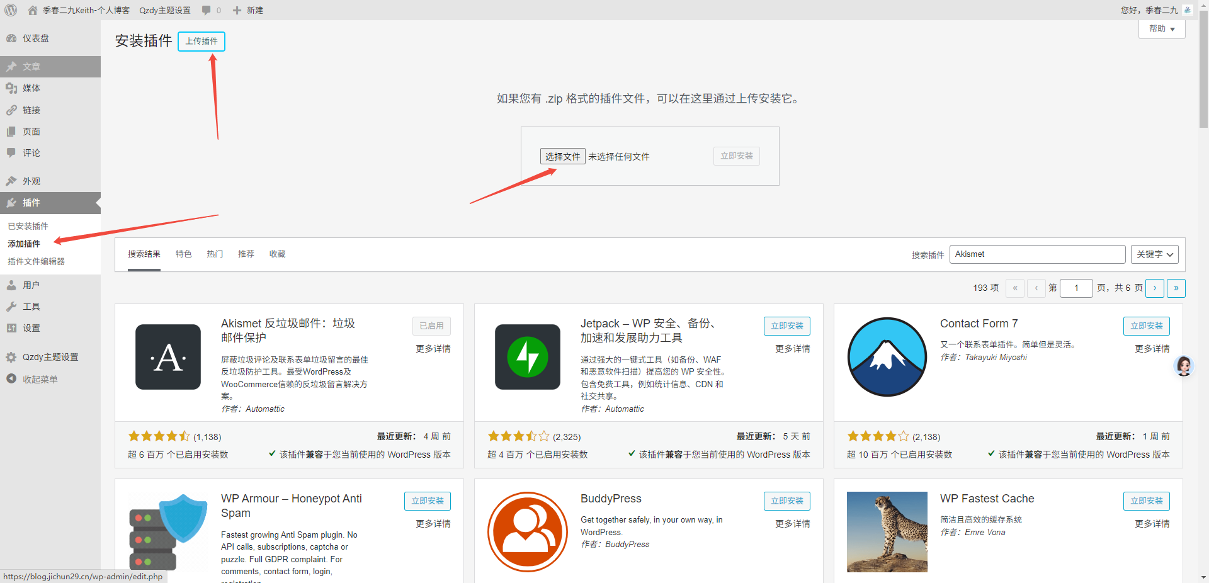Image resolution: width=1209 pixels, height=583 pixels.
Task: Open 已安装插件 submenu item
Action: 28,226
